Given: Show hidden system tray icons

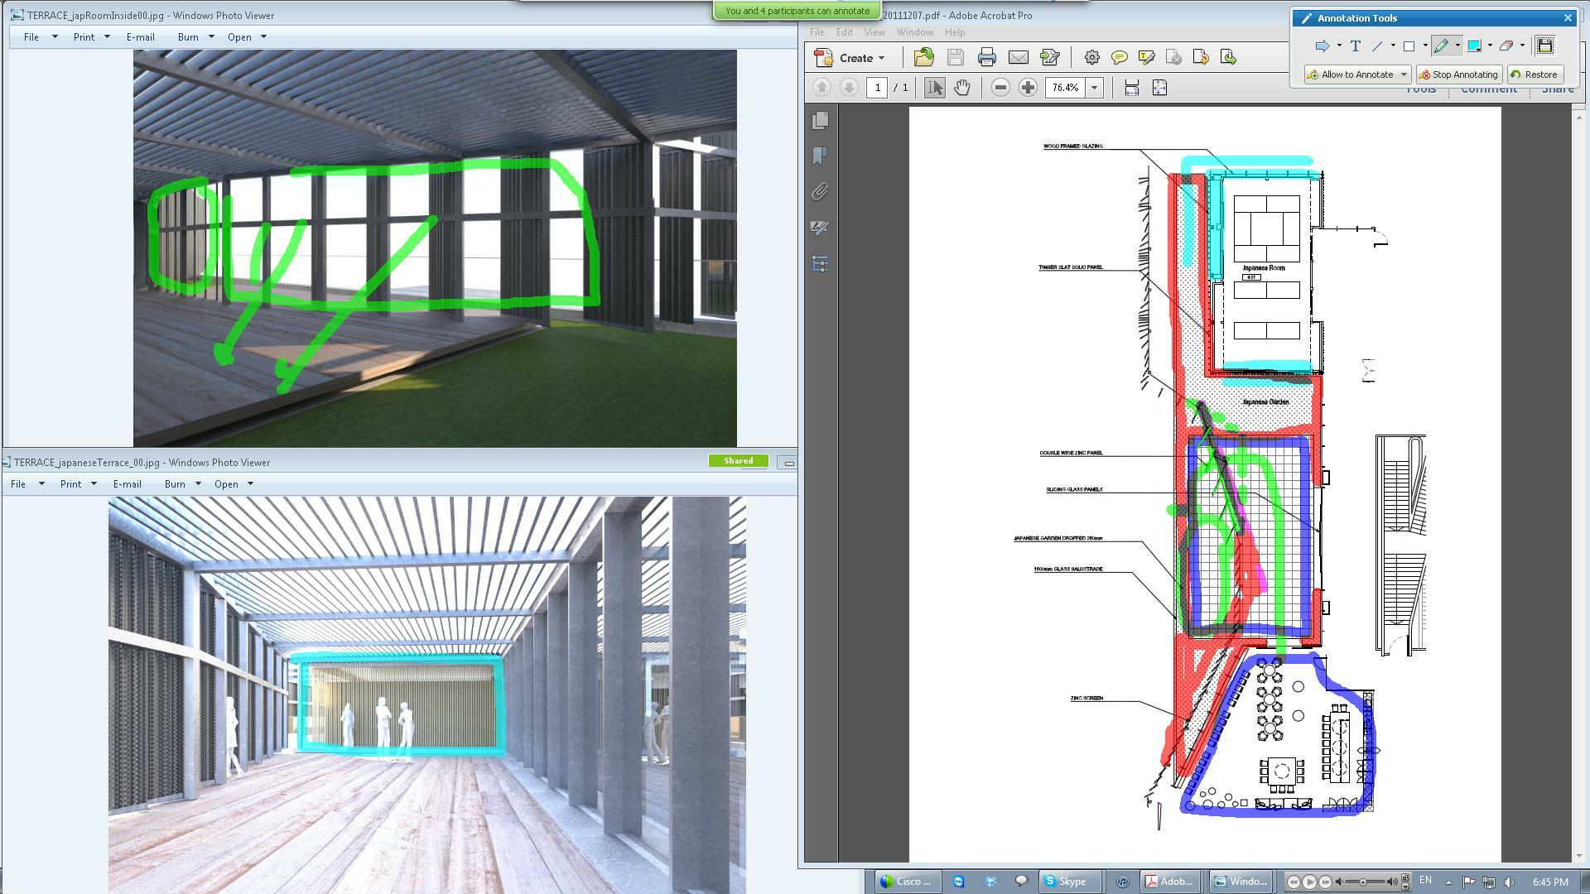Looking at the screenshot, I should pyautogui.click(x=1448, y=882).
